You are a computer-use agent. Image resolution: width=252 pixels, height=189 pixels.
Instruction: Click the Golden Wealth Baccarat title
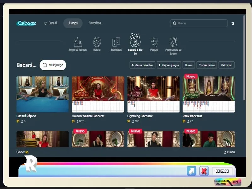point(88,116)
